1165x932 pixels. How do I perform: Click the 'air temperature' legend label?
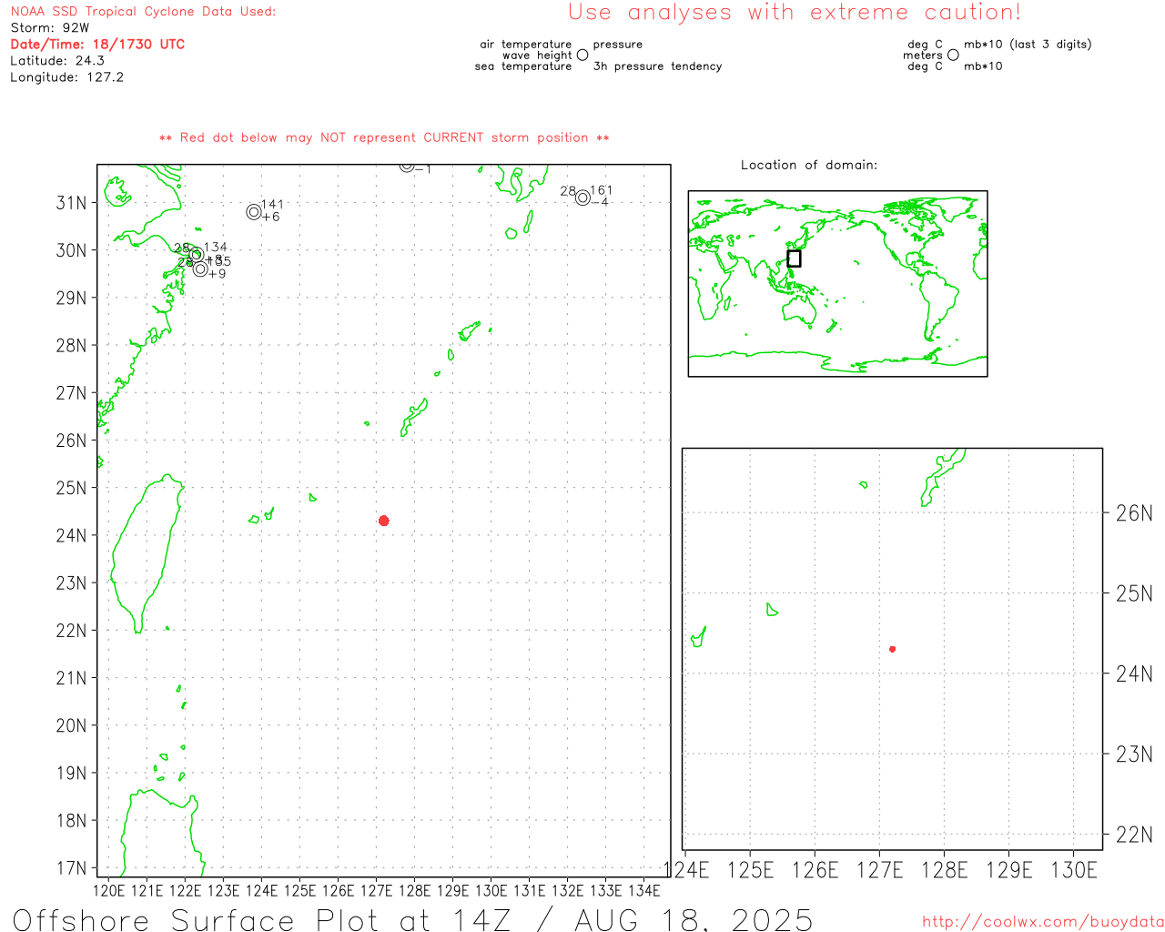pyautogui.click(x=526, y=45)
